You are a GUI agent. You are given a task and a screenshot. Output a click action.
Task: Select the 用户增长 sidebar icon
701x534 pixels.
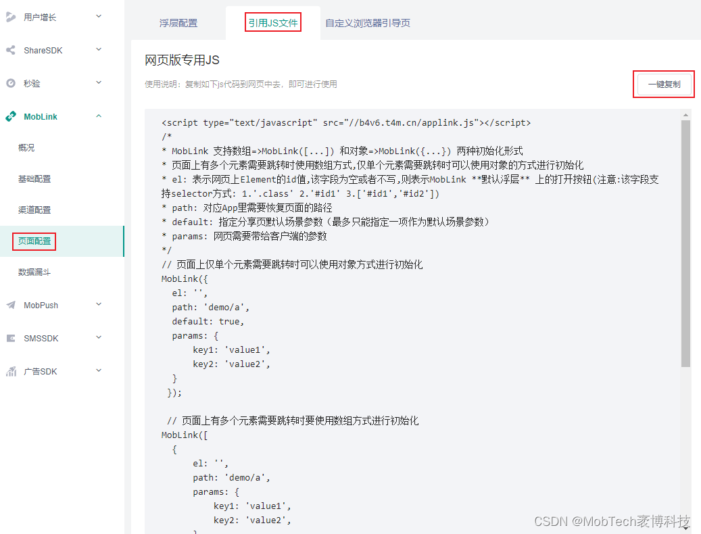(10, 16)
